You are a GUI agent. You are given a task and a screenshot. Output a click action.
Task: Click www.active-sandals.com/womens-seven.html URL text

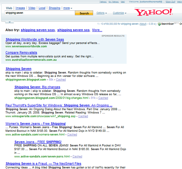(35, 135)
